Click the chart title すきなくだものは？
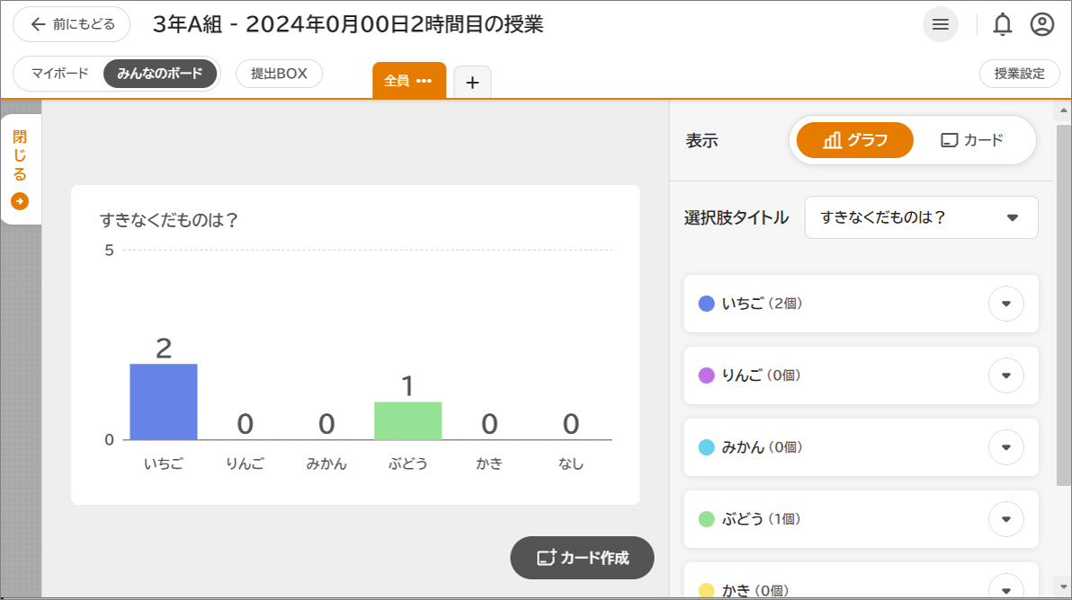This screenshot has height=600, width=1072. [169, 220]
